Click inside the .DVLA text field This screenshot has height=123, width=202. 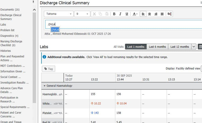[121, 24]
